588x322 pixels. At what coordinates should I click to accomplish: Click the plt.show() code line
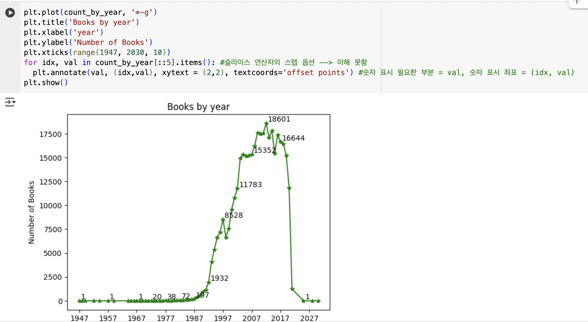46,83
